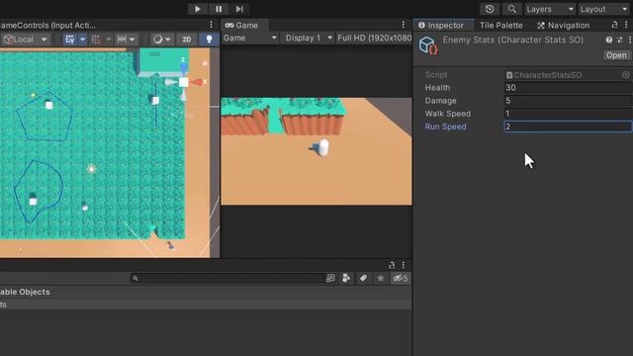Expand the grid settings dropdown arrow
The image size is (633, 356).
point(82,40)
